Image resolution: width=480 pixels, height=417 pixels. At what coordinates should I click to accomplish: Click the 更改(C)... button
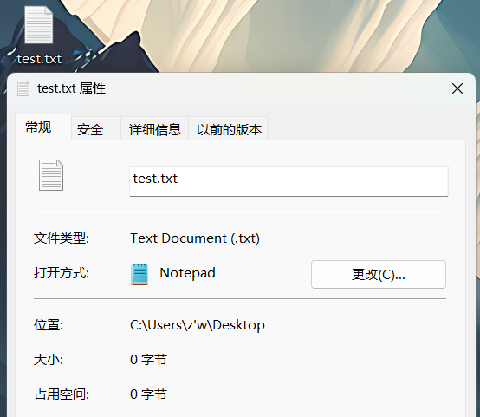click(379, 274)
